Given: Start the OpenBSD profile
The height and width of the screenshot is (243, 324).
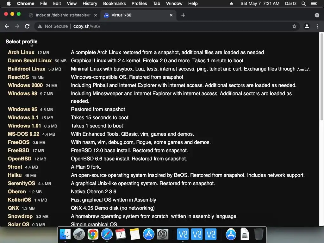Looking at the screenshot, I should 20,159.
